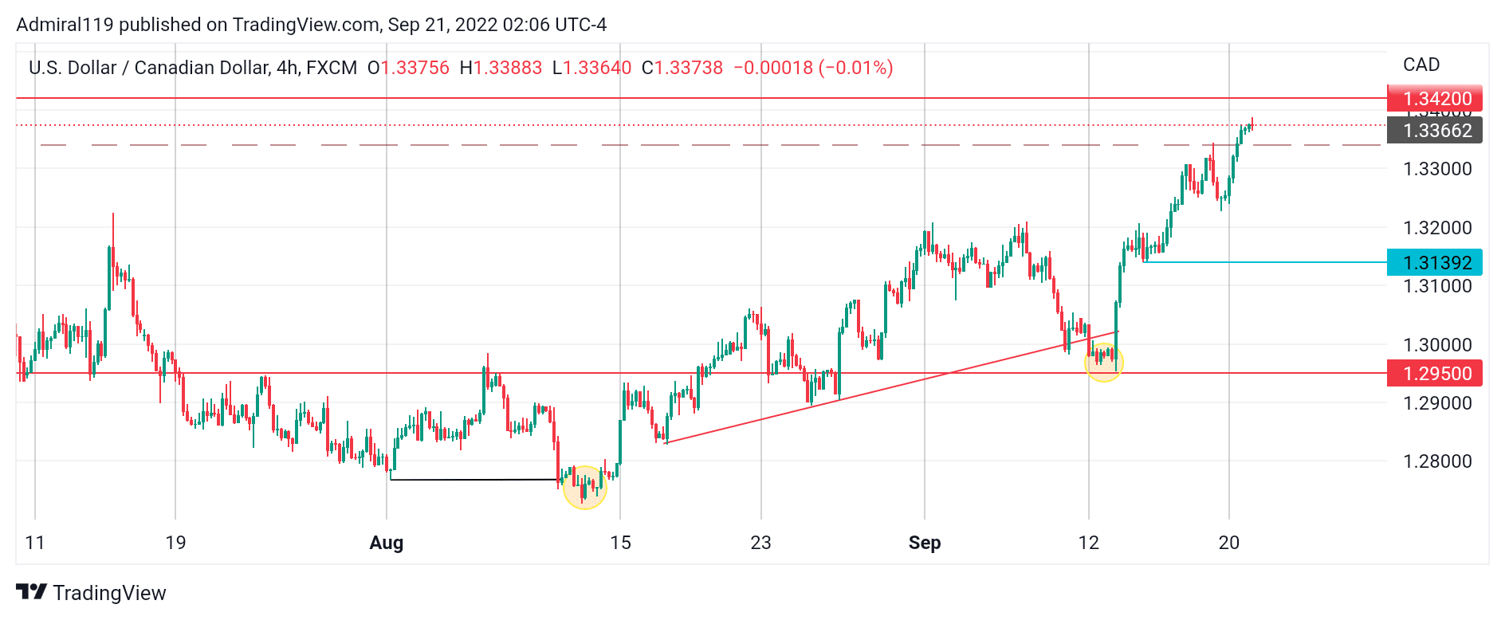Click the 1.28000 price axis value
The image size is (1505, 620).
(1437, 461)
